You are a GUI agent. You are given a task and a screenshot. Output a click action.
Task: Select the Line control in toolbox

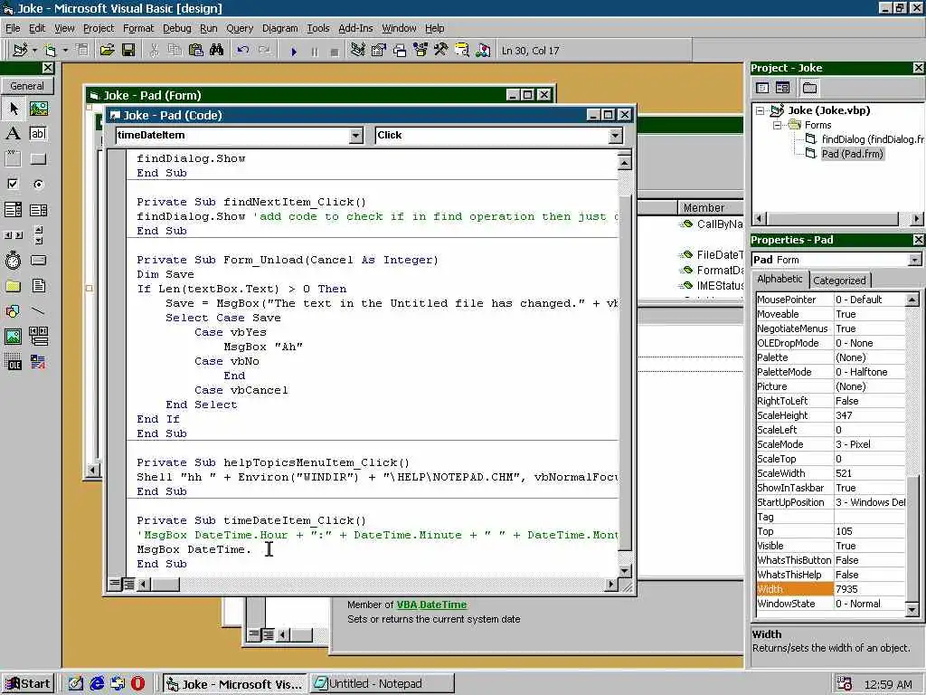(x=38, y=311)
